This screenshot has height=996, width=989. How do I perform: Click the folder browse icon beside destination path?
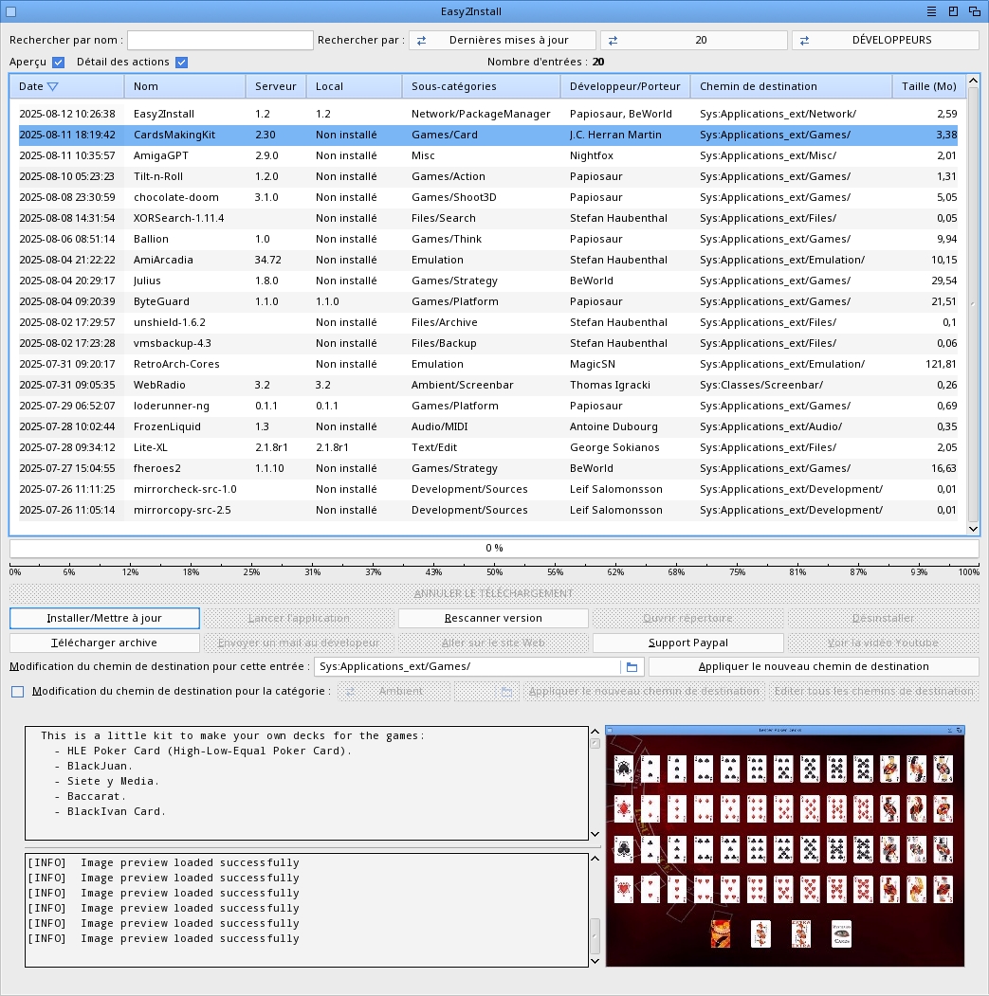(632, 667)
